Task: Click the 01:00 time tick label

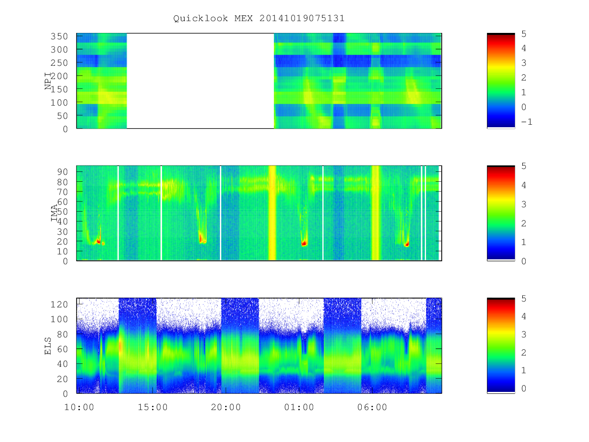Action: point(299,407)
